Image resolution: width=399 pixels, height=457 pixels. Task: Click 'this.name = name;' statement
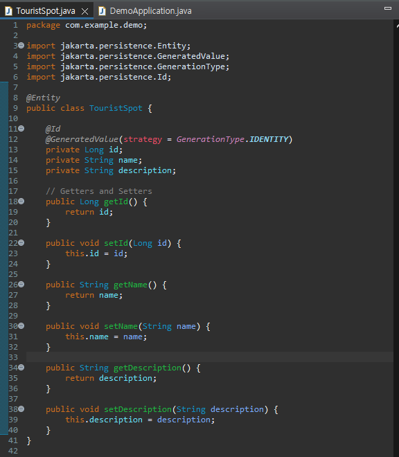coord(106,337)
